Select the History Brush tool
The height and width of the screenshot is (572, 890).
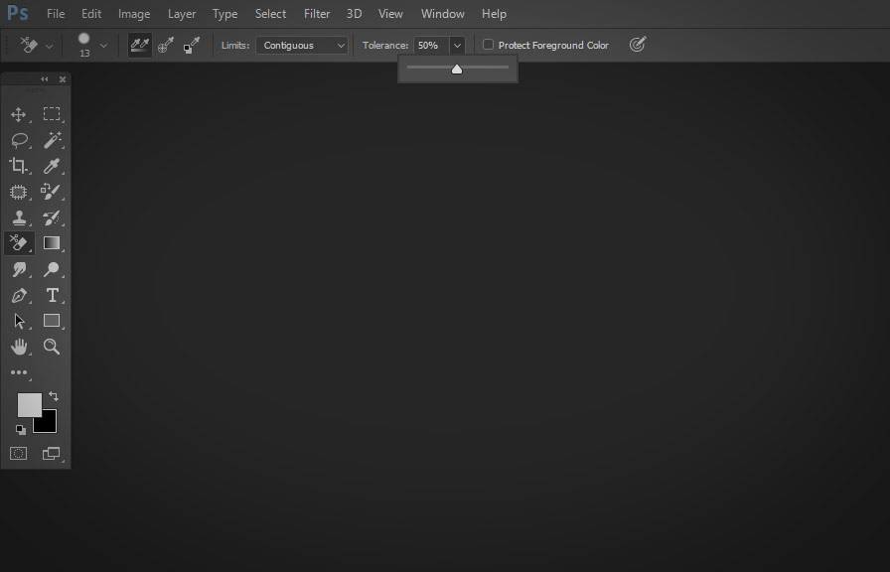[x=51, y=217]
